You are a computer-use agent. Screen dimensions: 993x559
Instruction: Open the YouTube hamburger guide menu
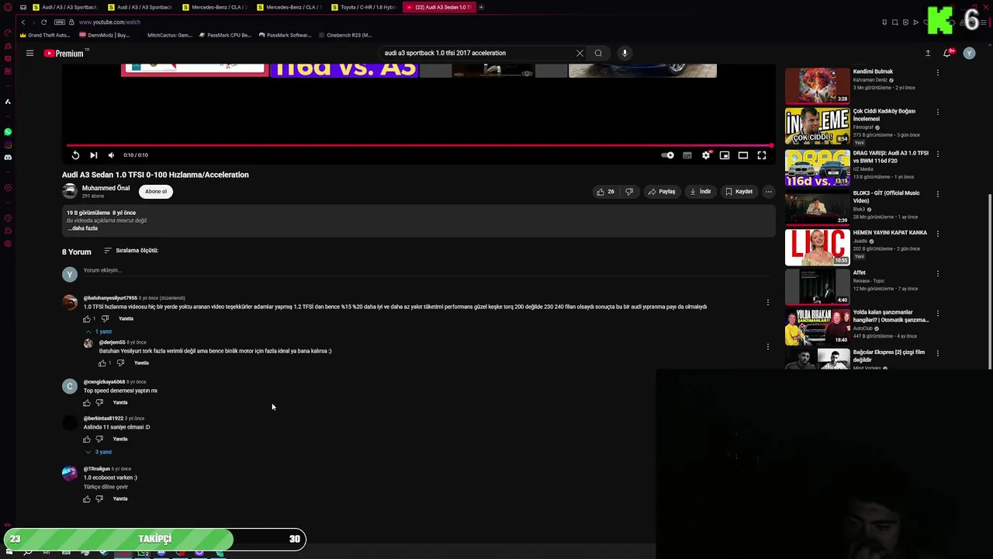[x=29, y=53]
